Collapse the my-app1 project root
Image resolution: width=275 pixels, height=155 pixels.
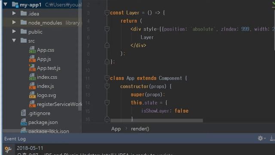point(5,4)
